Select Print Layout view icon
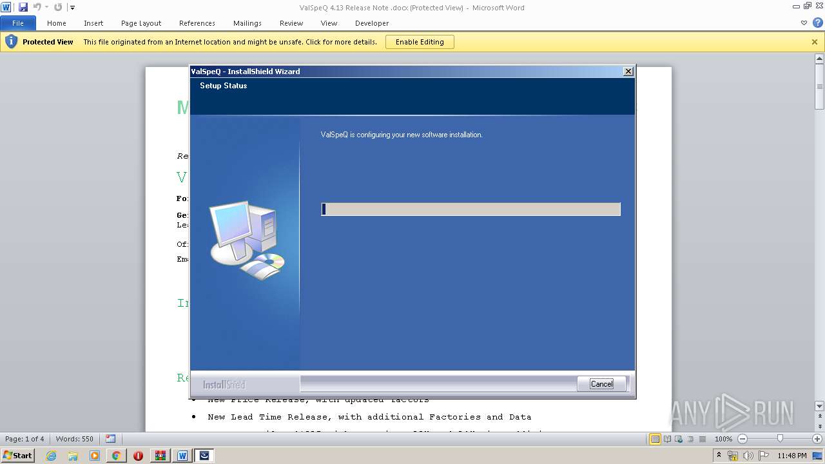The image size is (825, 464). [x=655, y=439]
